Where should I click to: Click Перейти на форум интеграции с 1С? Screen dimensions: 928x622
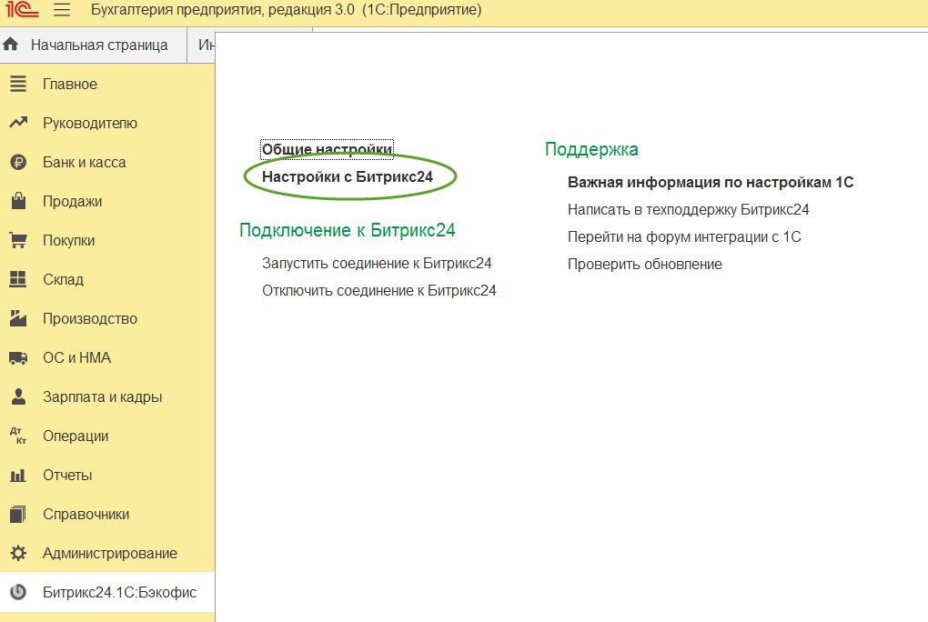pyautogui.click(x=684, y=236)
